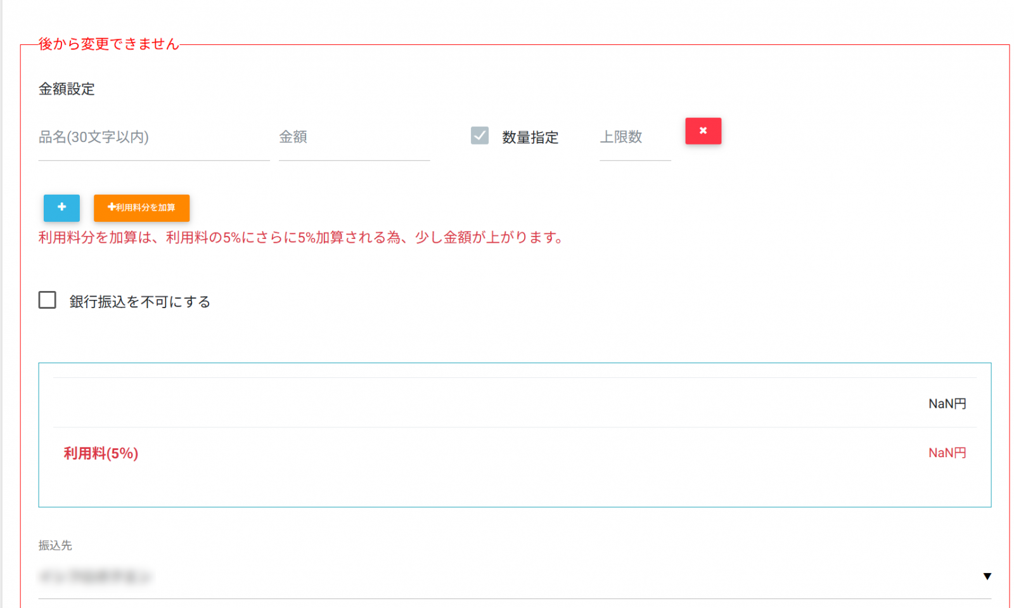1014x608 pixels.
Task: Click the 金額設定 section heading
Action: pyautogui.click(x=67, y=89)
